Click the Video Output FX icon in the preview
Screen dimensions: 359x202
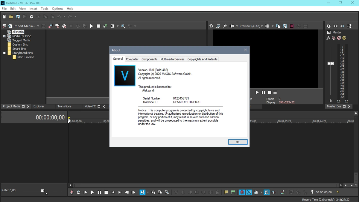coord(225,26)
